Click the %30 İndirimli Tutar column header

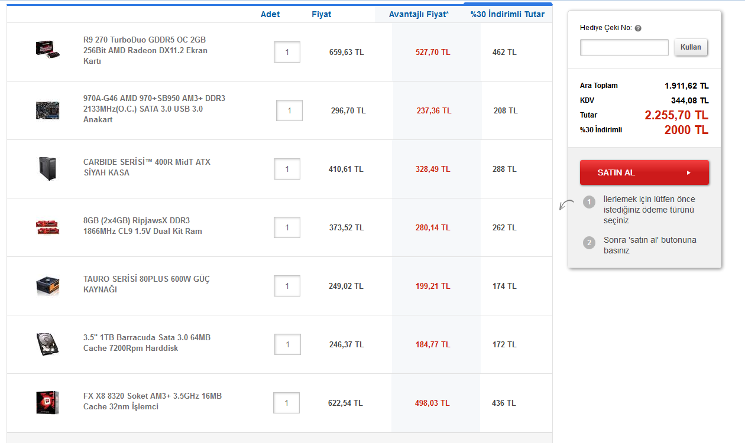click(508, 14)
